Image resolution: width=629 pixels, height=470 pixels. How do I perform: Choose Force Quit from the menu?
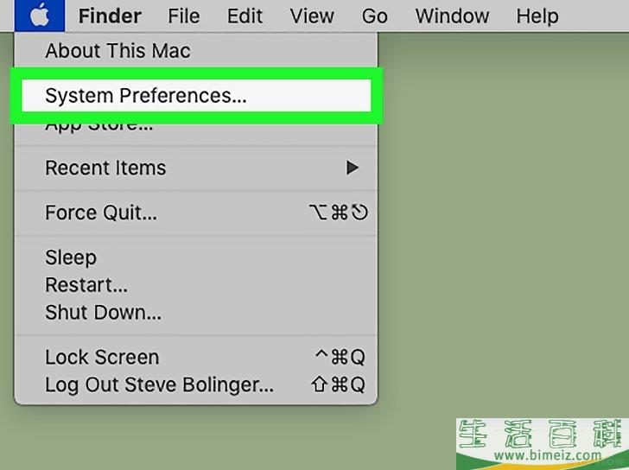tap(101, 213)
